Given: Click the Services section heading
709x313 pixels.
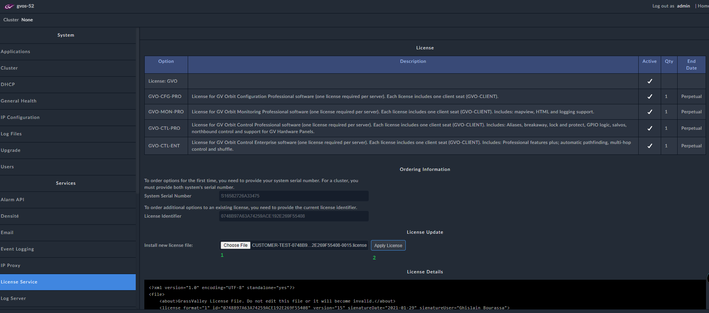Looking at the screenshot, I should pyautogui.click(x=66, y=183).
